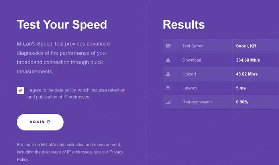Click the 0.00% retransmission value
279x165 pixels.
pos(242,102)
